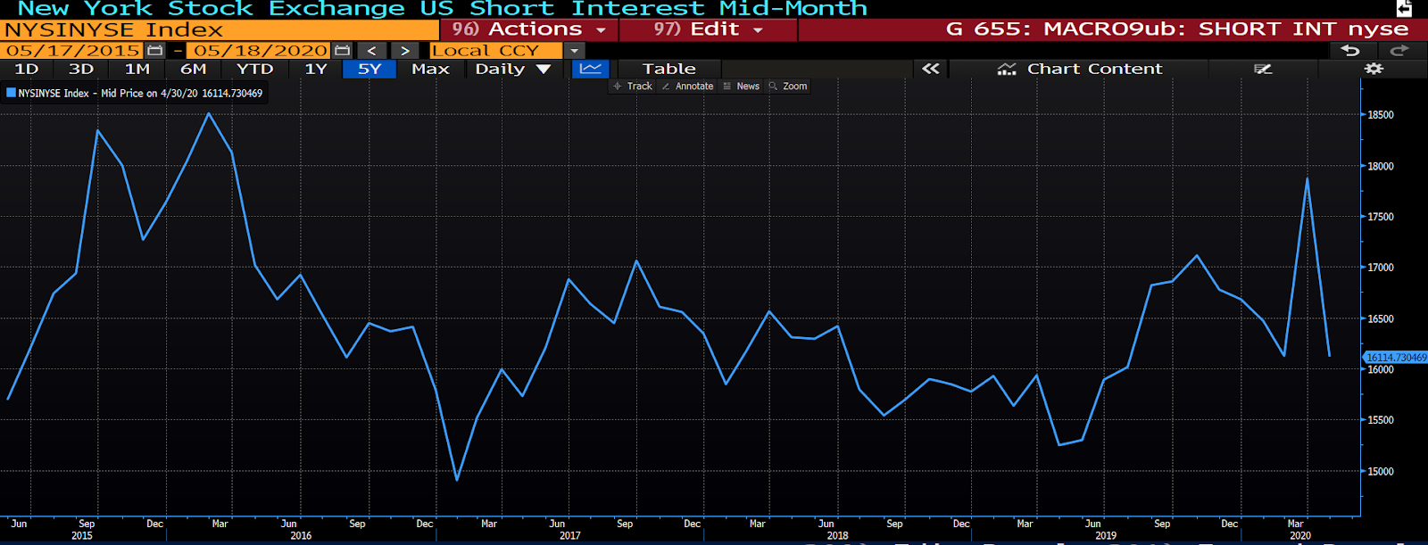Shift date range forward with right arrow
The height and width of the screenshot is (545, 1428).
pyautogui.click(x=405, y=51)
